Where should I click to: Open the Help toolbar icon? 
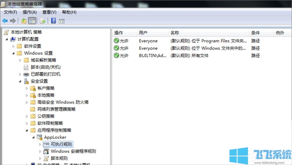(53, 21)
